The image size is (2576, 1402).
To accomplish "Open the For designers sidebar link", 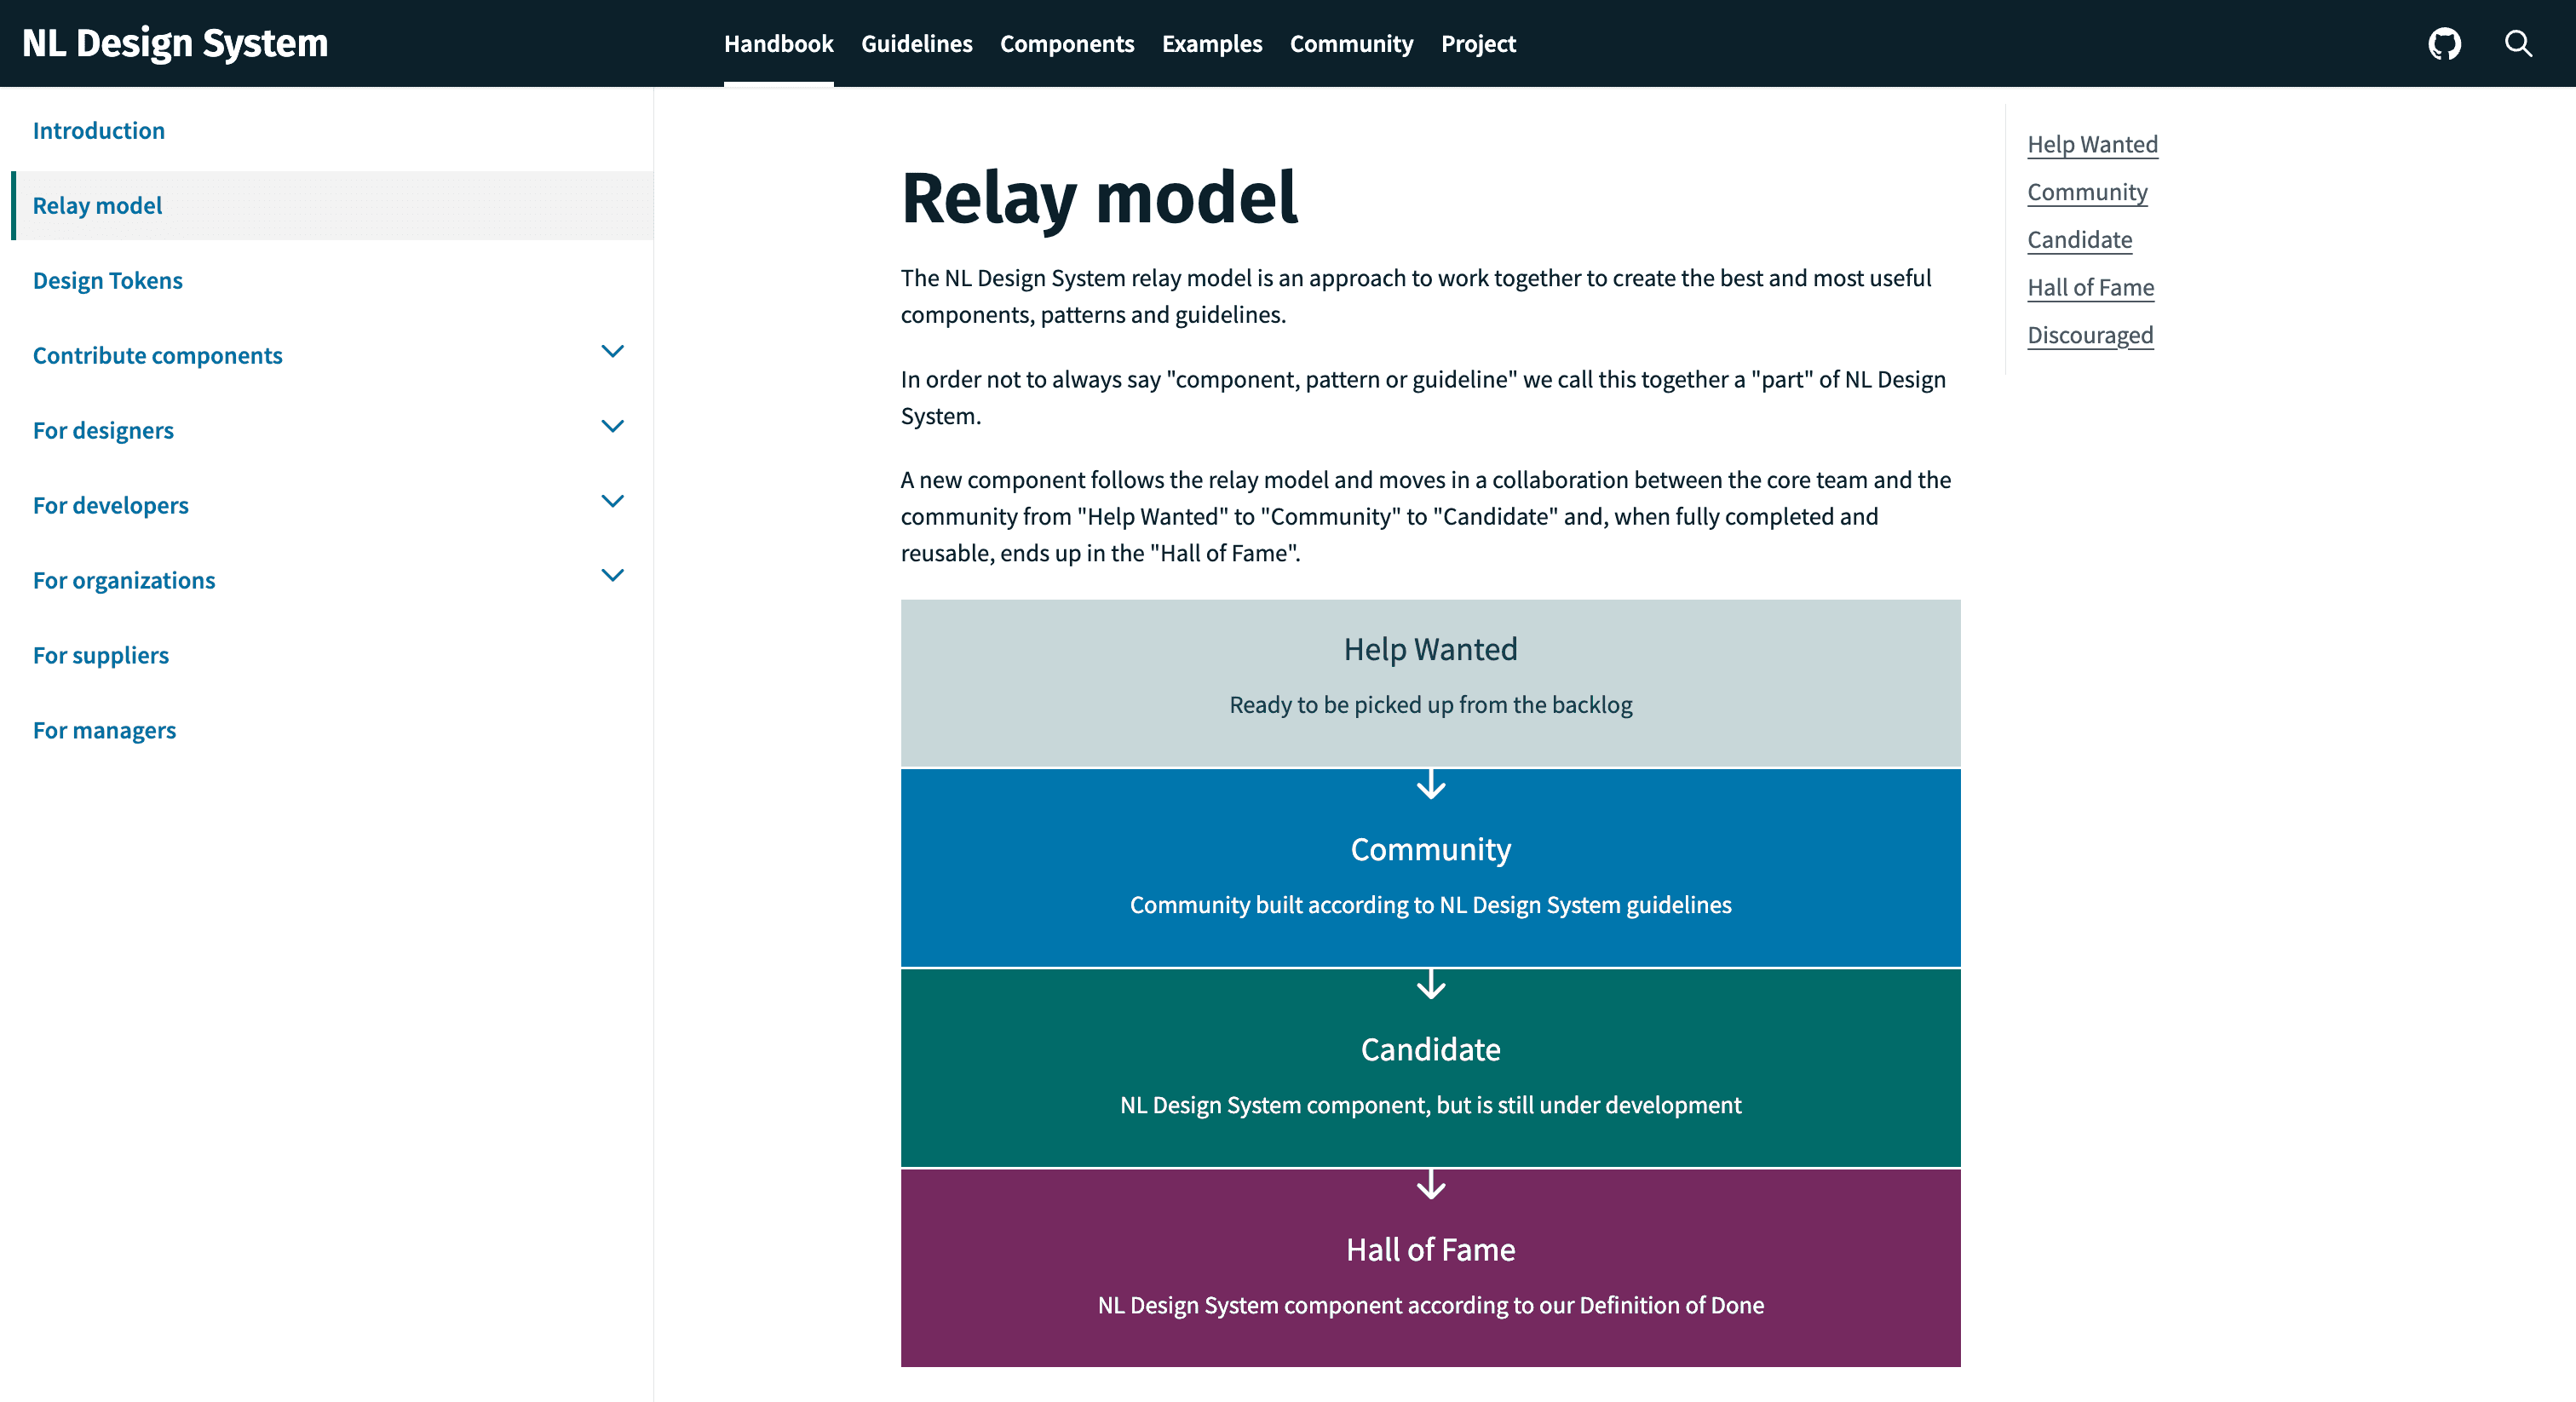I will click(103, 431).
